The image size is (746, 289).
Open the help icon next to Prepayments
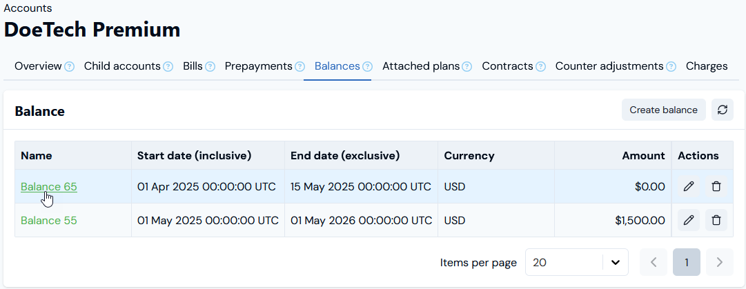coord(300,66)
